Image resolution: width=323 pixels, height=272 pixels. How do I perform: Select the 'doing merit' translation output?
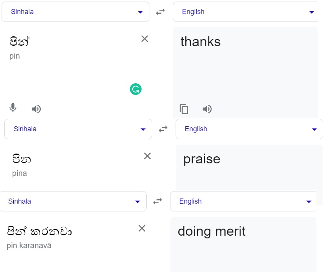(212, 231)
